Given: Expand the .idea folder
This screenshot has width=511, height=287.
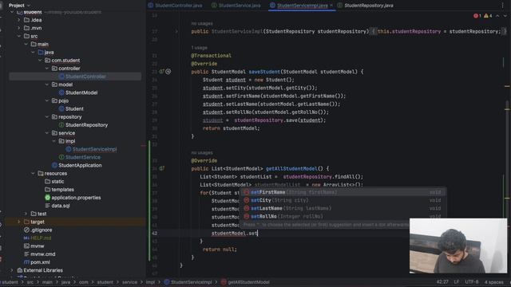Looking at the screenshot, I should (18, 20).
